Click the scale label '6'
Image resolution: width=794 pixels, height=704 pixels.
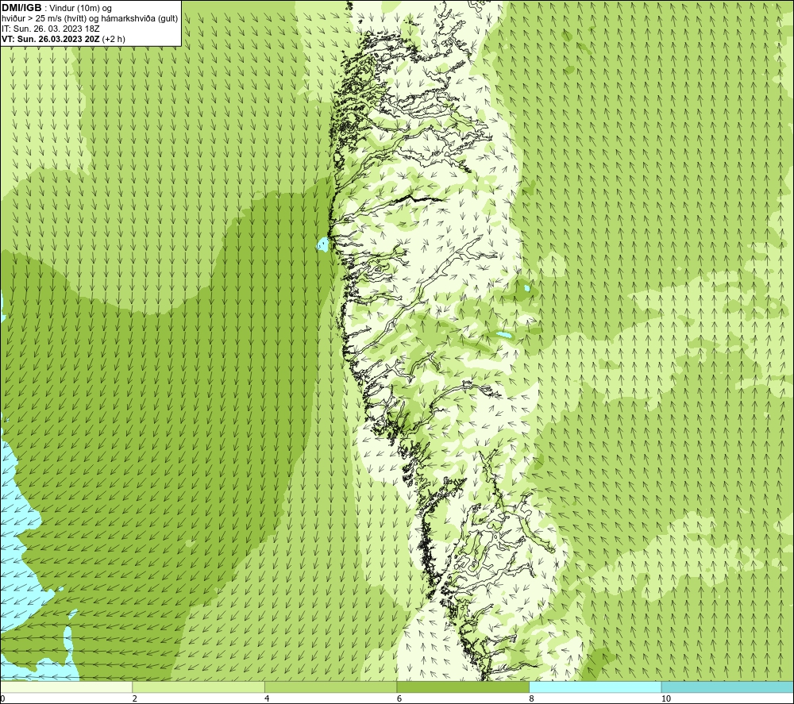399,699
